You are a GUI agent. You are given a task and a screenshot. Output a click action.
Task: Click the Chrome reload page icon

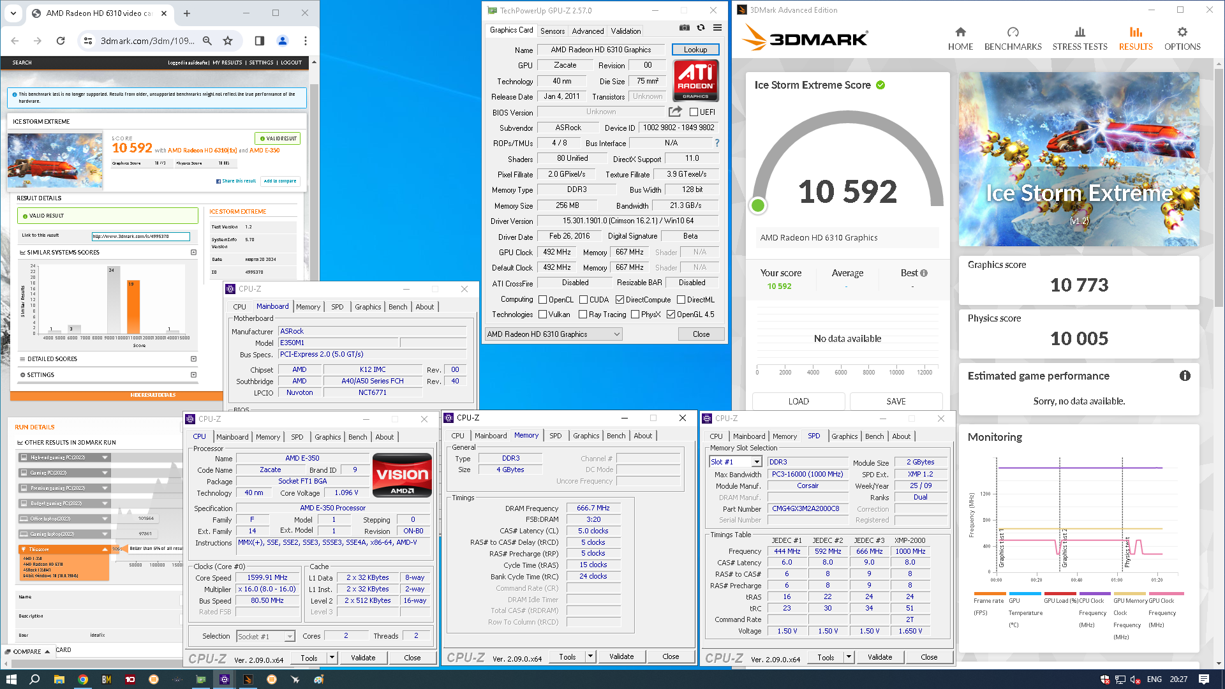(x=61, y=41)
